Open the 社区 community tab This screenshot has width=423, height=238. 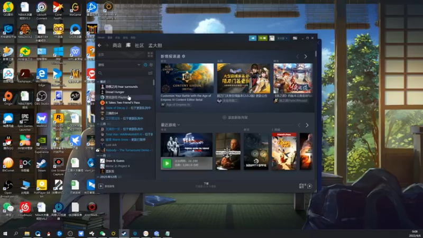(x=139, y=45)
